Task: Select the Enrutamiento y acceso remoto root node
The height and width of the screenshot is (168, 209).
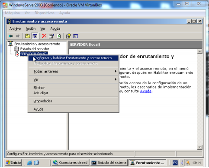Action: tap(37, 44)
